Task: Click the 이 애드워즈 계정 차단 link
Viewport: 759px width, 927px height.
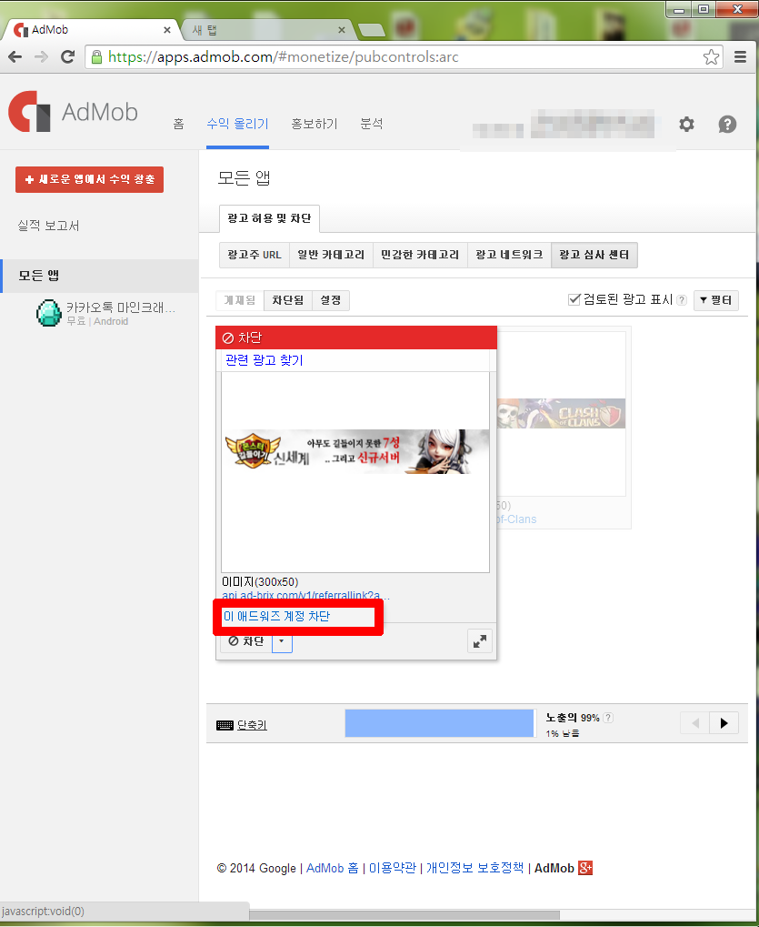Action: coord(276,616)
